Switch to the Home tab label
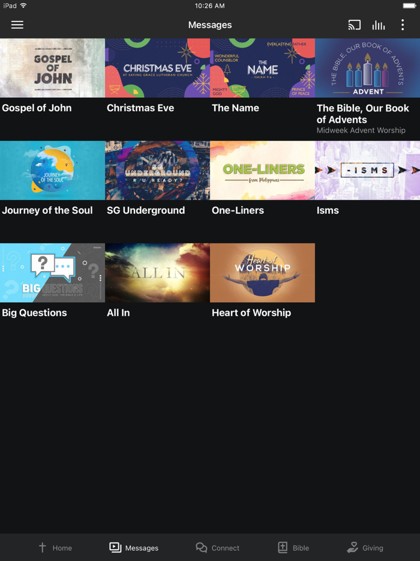 pyautogui.click(x=62, y=548)
